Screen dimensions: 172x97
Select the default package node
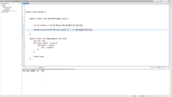coord(8,7)
